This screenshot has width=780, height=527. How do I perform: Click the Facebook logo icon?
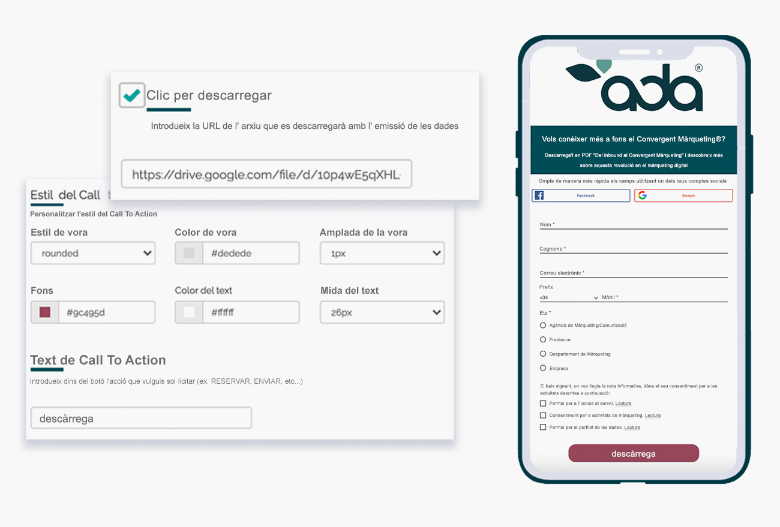[539, 195]
